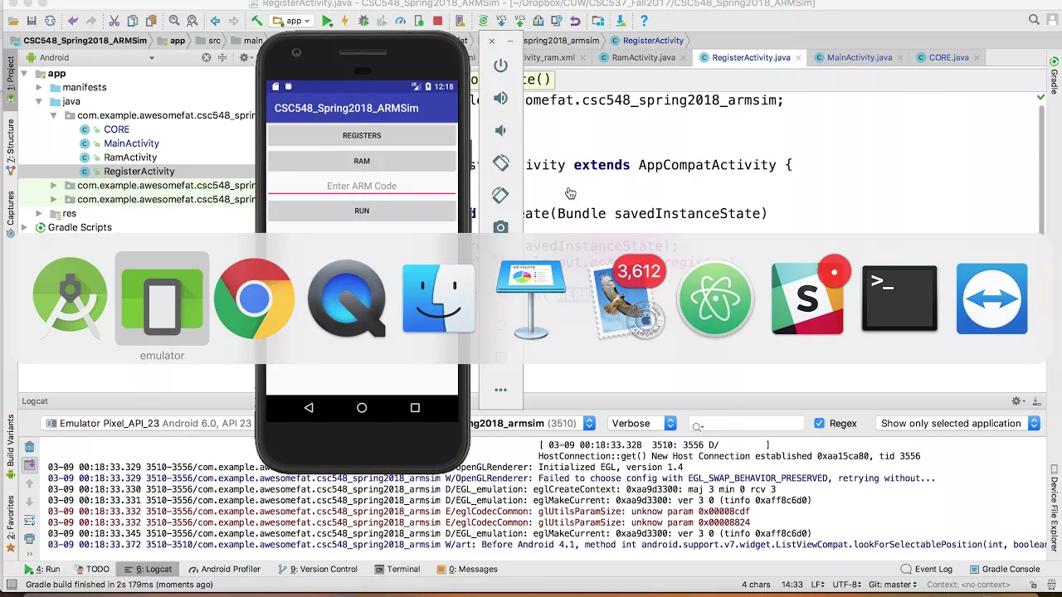Open emulator extended controls three dots

(x=500, y=390)
